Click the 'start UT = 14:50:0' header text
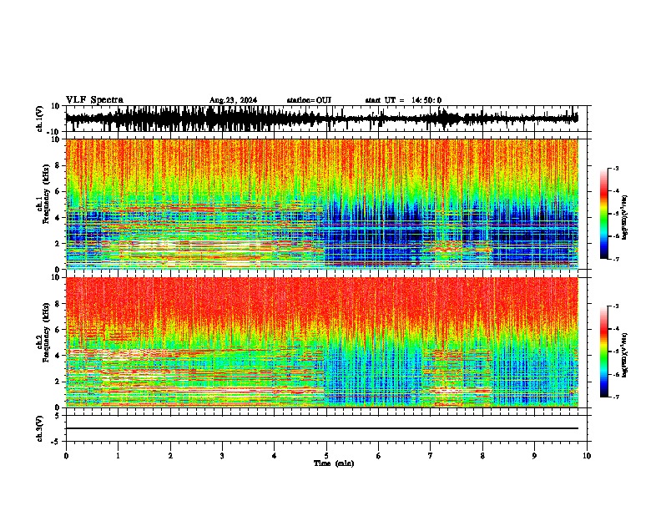The image size is (661, 511). tap(403, 100)
